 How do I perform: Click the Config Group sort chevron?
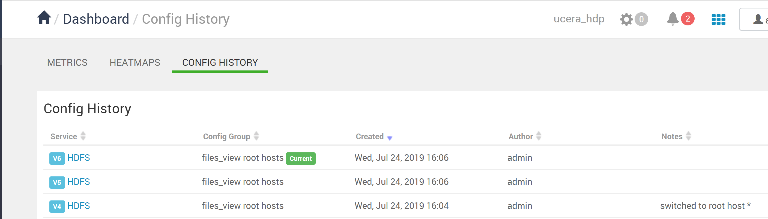tap(256, 136)
